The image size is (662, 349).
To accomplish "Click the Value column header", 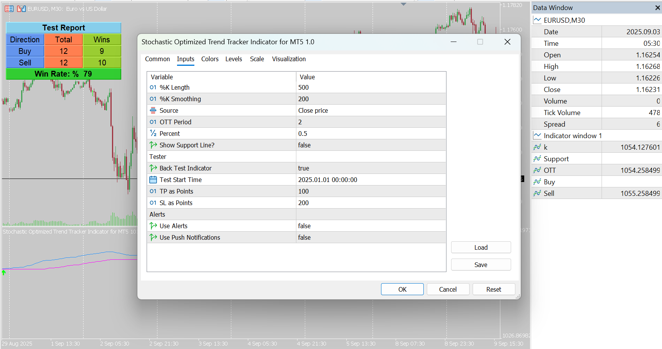I will [x=371, y=77].
